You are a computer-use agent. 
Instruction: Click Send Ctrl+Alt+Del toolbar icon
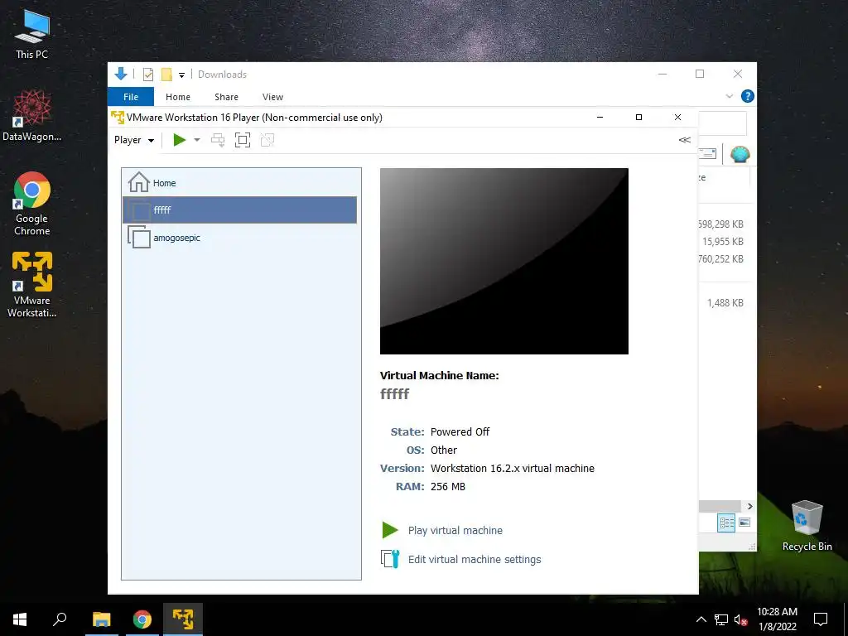pyautogui.click(x=218, y=140)
